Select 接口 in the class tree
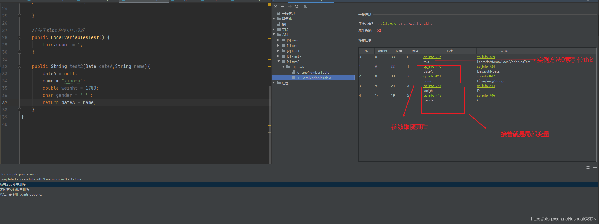Image resolution: width=599 pixels, height=224 pixels. (x=285, y=24)
